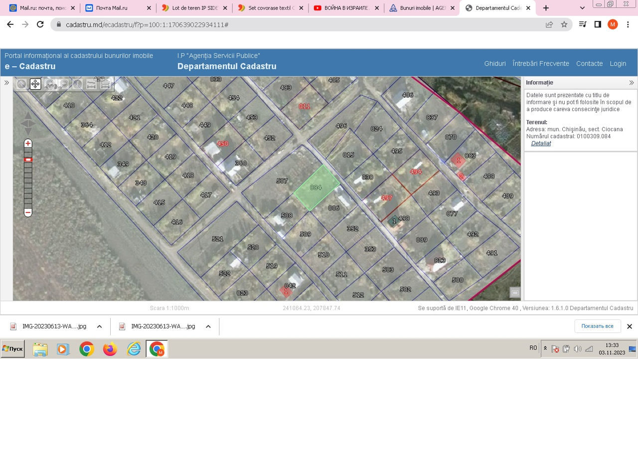Viewport: 638px width, 467px height.
Task: Toggle the browser side panel icon
Action: (598, 24)
